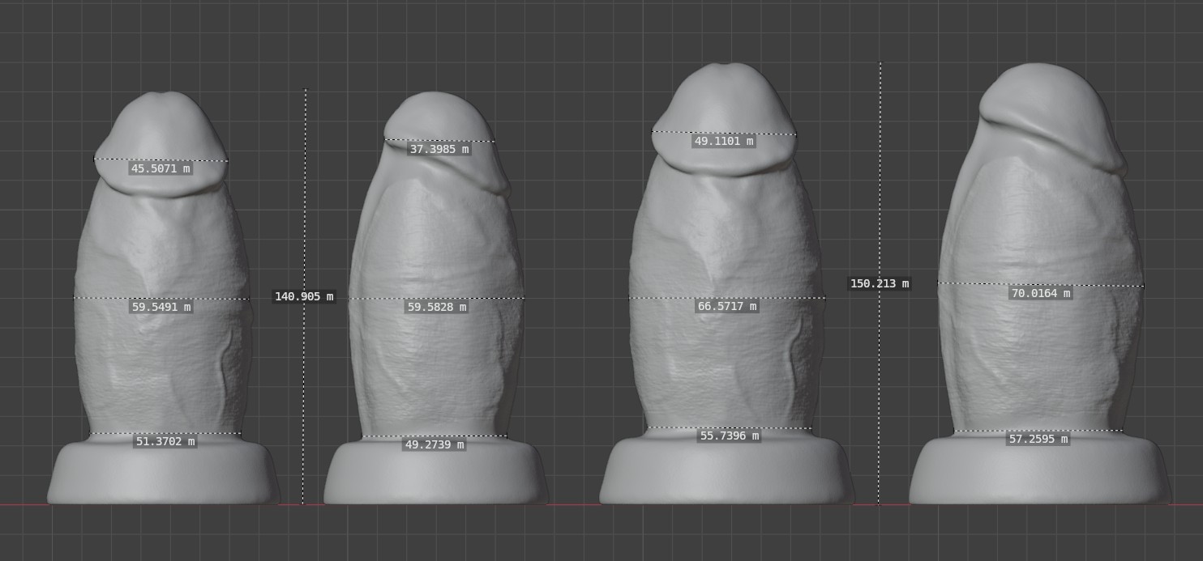Click the 49.2739 m measurement label

[435, 444]
